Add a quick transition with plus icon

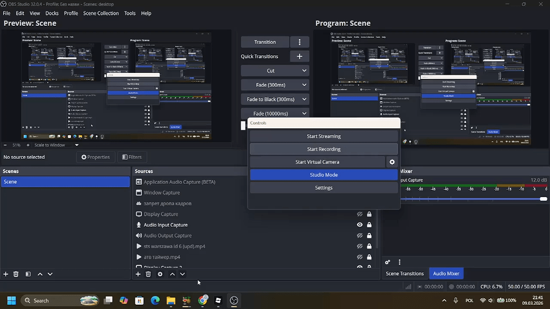click(x=299, y=56)
